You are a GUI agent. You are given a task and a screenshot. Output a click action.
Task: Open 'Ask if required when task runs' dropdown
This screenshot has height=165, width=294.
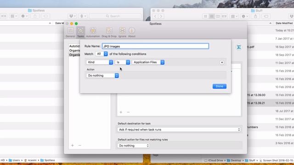pos(179,129)
